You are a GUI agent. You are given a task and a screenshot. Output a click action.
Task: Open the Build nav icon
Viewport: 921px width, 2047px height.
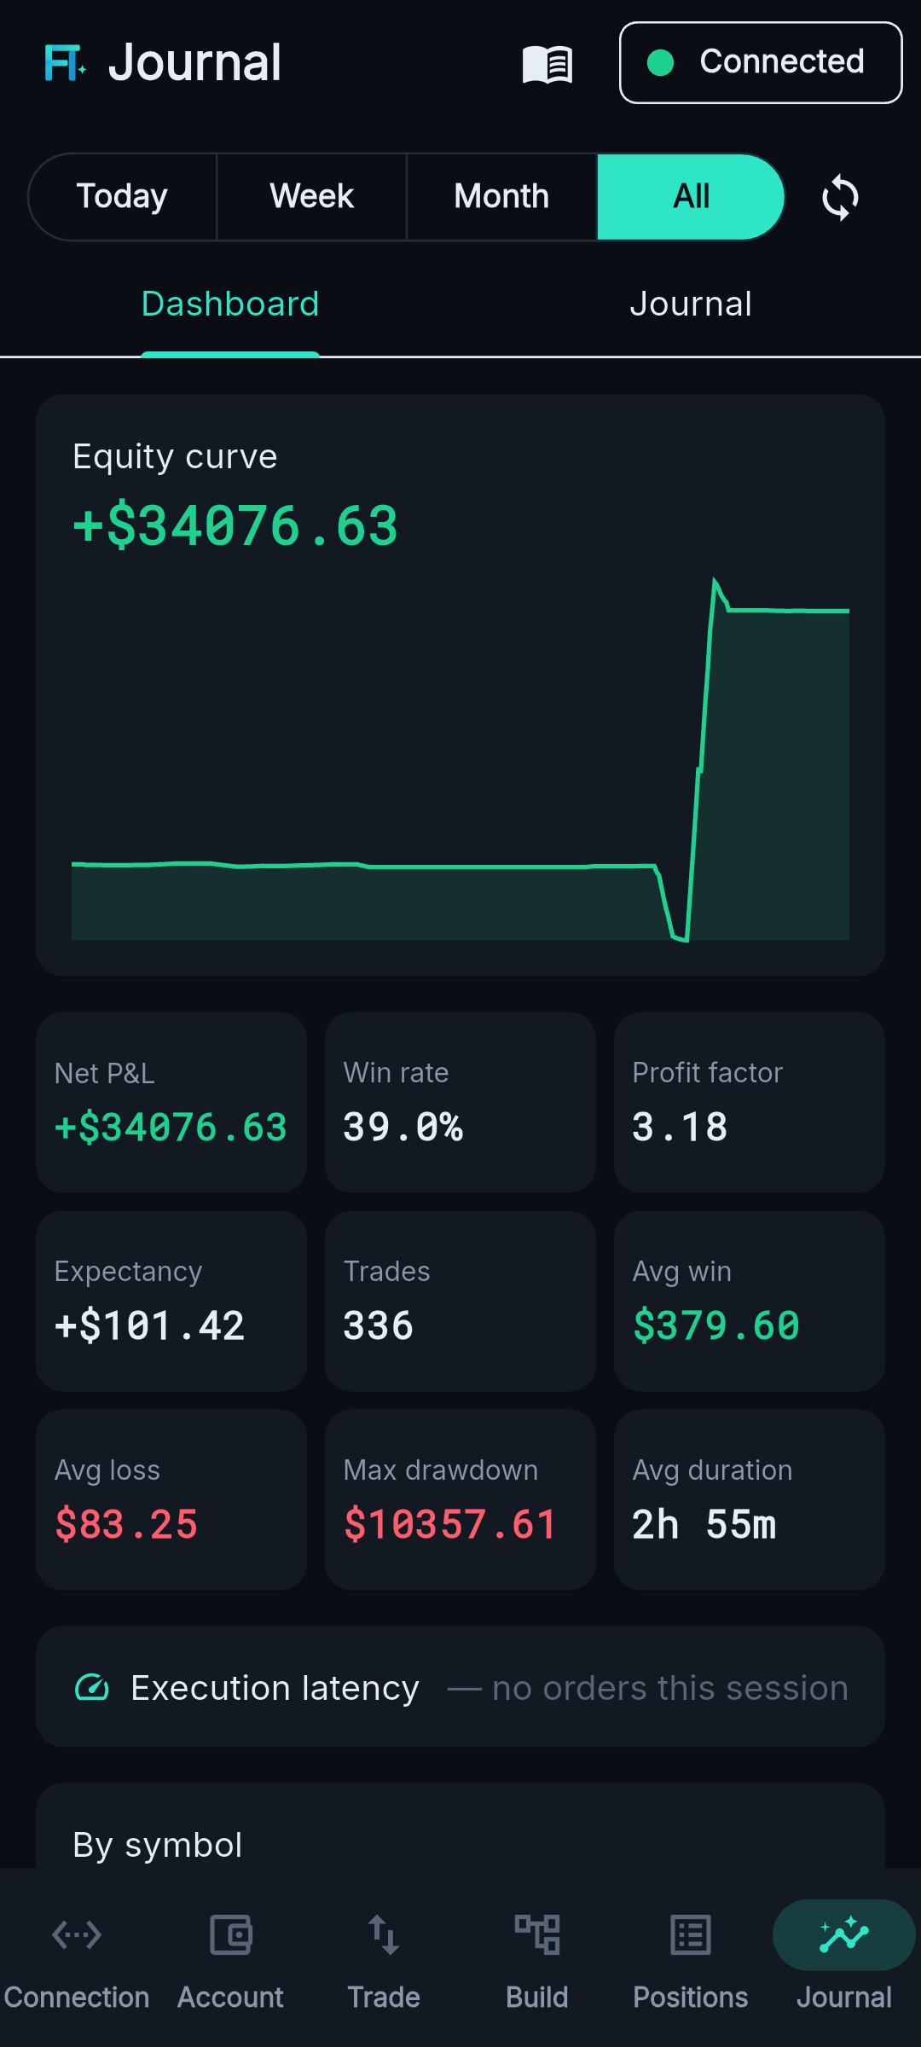[x=537, y=1934]
